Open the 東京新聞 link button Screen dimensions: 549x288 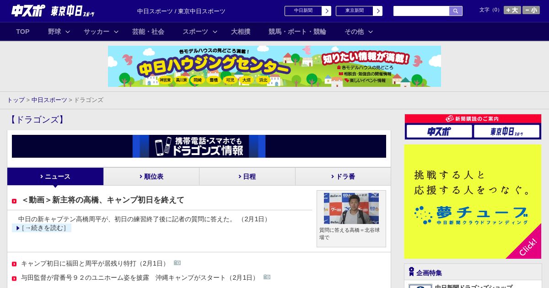coord(355,11)
